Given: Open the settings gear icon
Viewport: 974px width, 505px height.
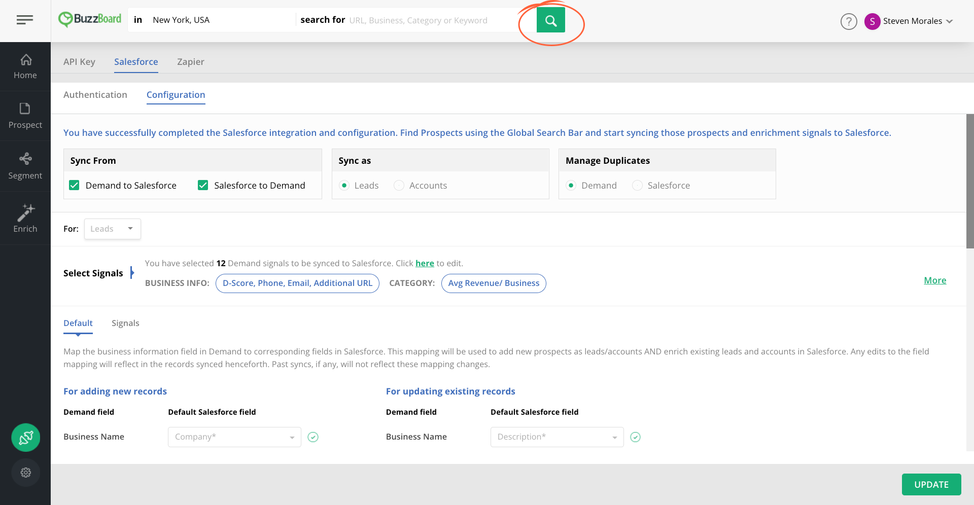Looking at the screenshot, I should (x=26, y=473).
